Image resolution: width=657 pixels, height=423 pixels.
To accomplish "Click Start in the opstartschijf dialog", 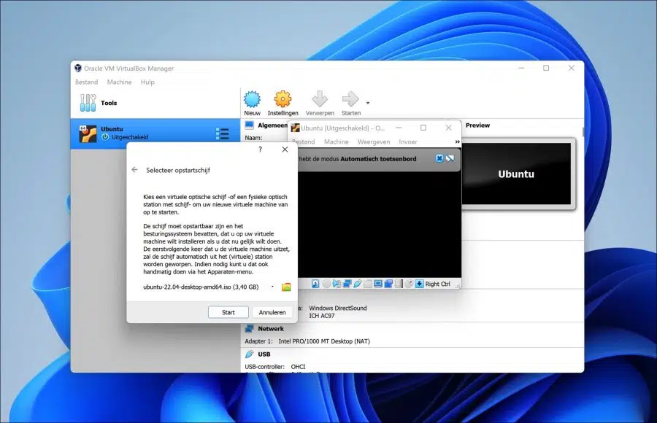I will coord(228,312).
